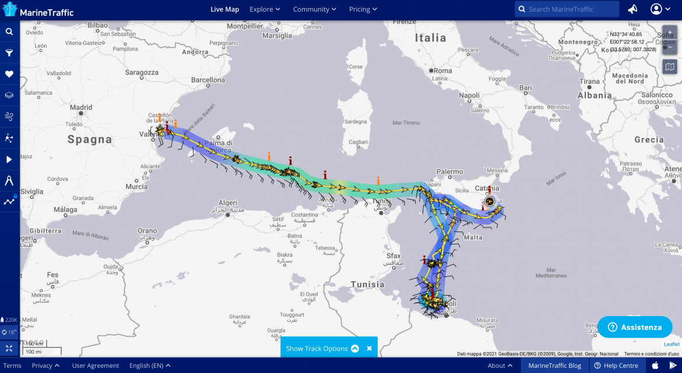Click the red info marker west of Sfax offshore

pos(424,260)
